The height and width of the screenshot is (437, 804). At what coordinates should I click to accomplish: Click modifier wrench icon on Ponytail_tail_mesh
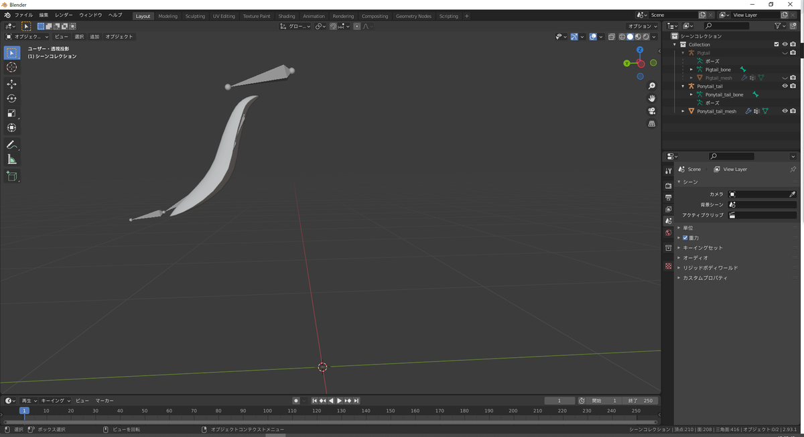747,111
